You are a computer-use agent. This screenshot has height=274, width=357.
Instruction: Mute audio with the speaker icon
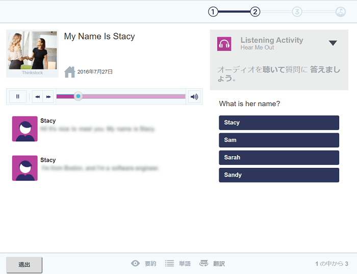[x=194, y=96]
